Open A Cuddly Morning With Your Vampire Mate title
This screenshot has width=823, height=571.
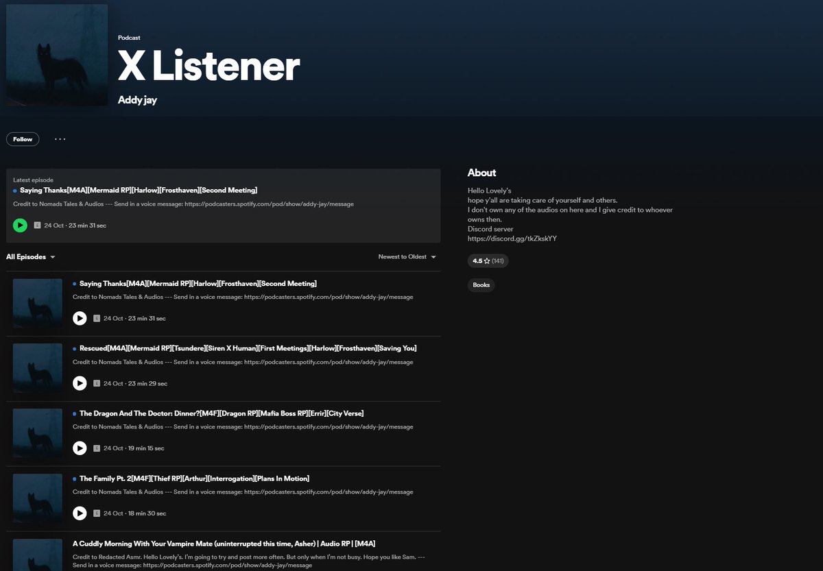coord(224,544)
